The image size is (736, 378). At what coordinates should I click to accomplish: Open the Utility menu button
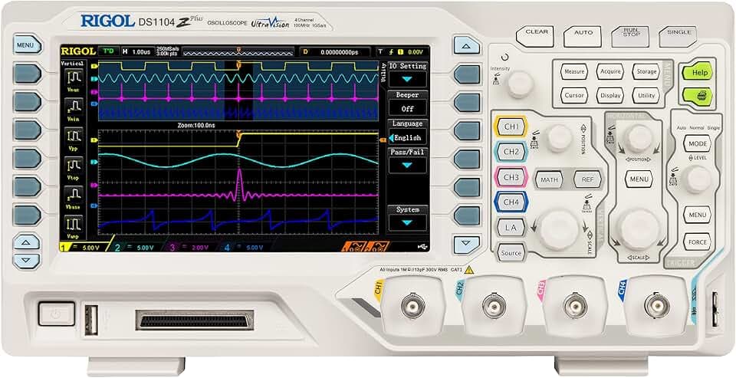(646, 95)
